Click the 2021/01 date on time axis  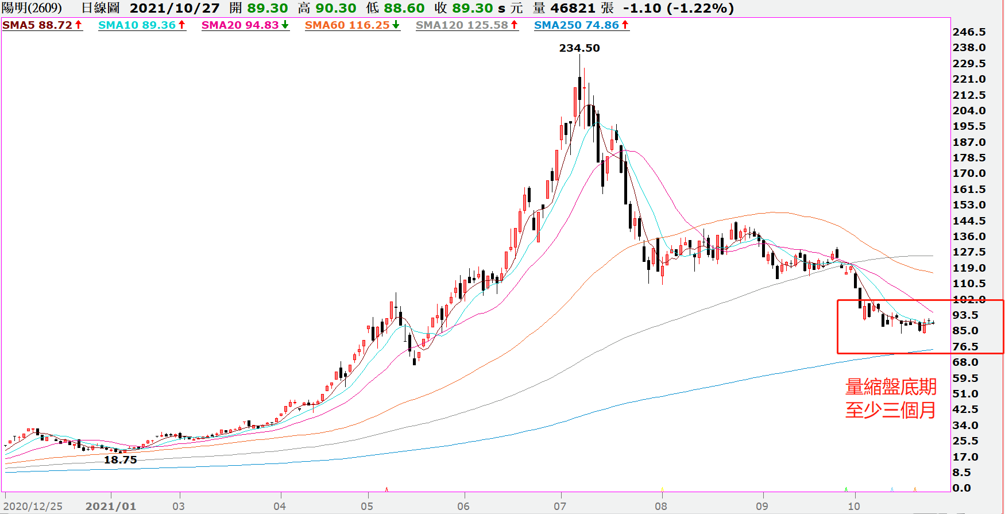111,506
